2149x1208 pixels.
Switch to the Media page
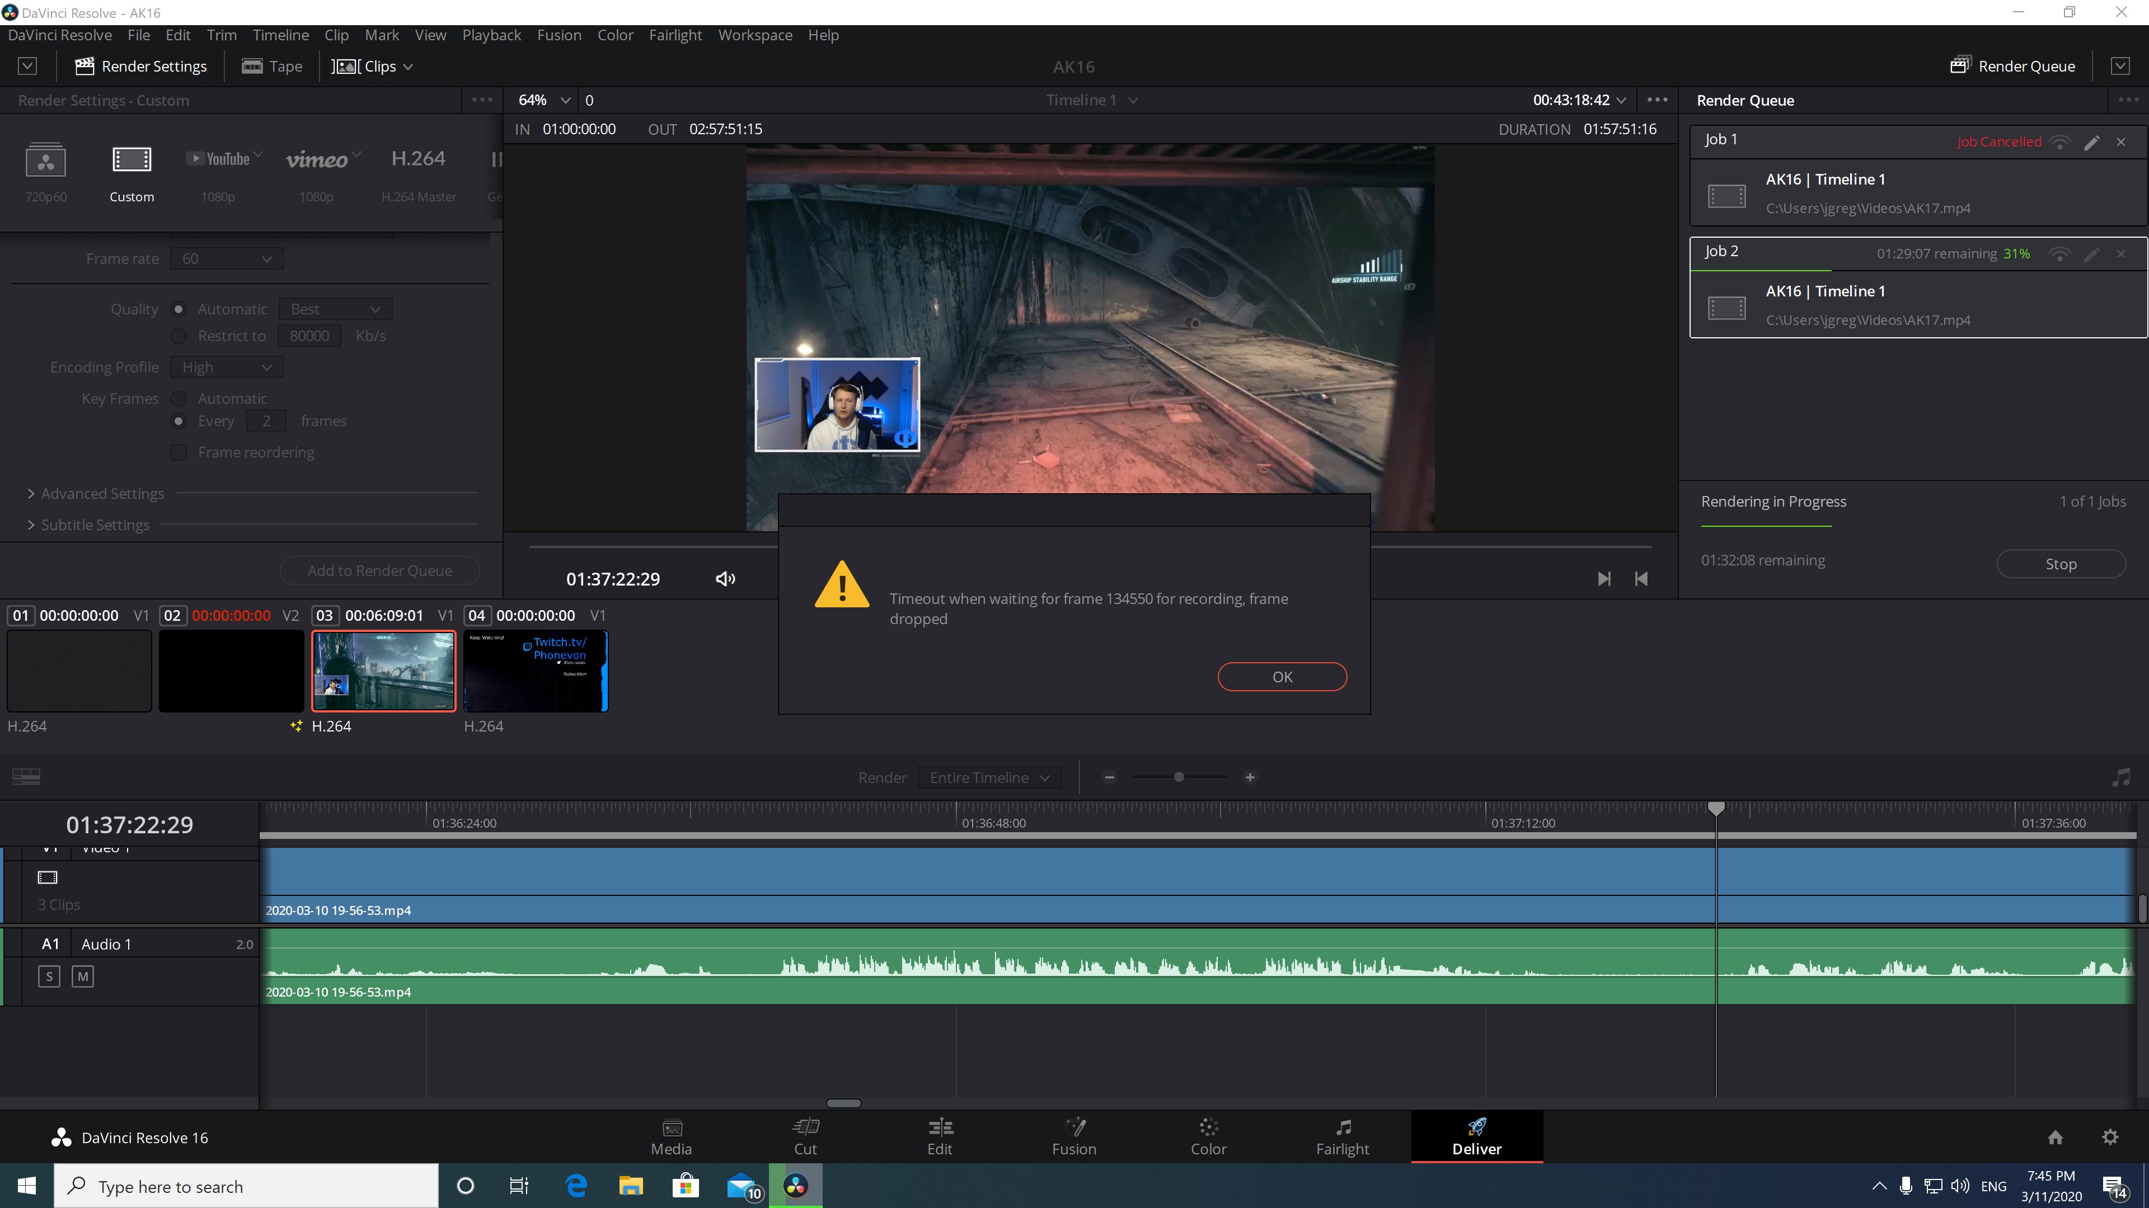click(672, 1137)
